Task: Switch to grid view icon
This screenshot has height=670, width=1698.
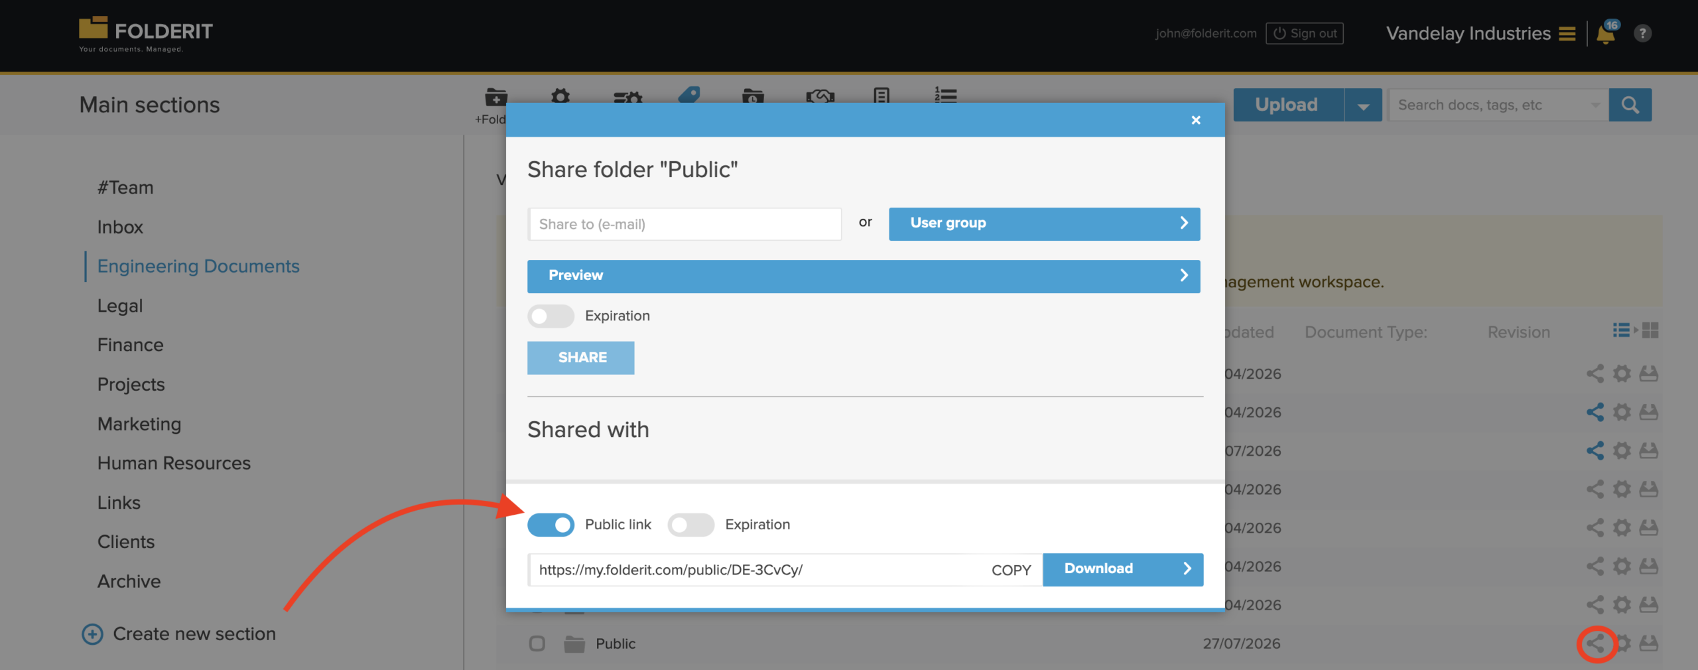Action: pyautogui.click(x=1650, y=330)
